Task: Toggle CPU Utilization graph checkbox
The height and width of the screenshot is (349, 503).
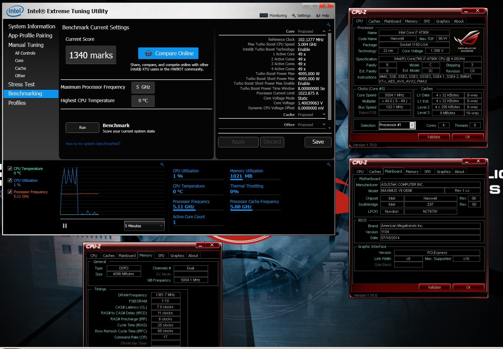Action: [10, 180]
